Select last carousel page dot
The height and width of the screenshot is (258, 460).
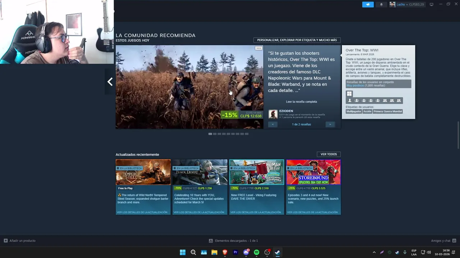[247, 134]
